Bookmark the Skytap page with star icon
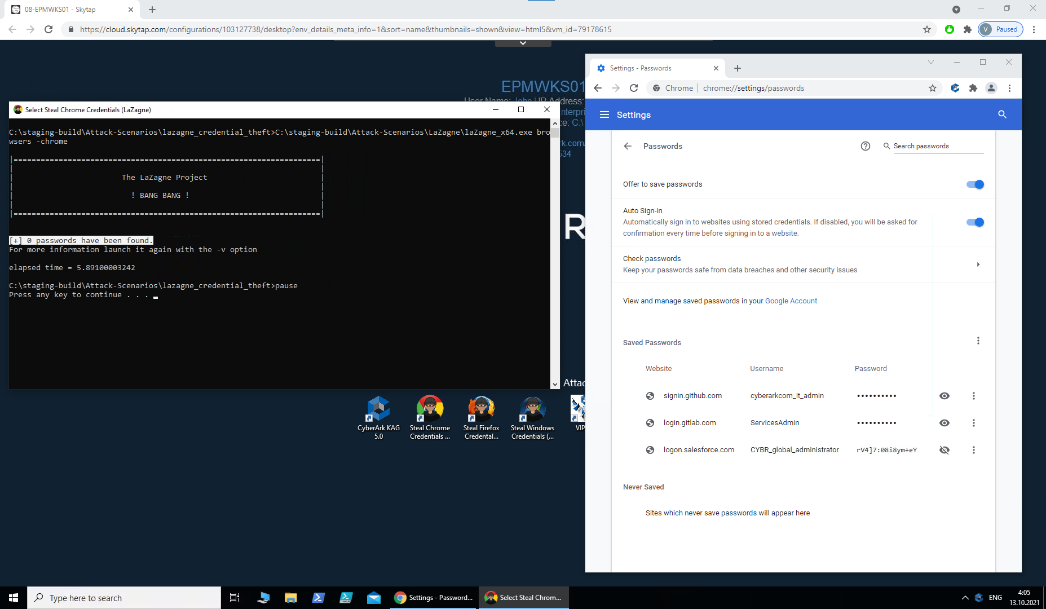1046x609 pixels. click(x=927, y=29)
